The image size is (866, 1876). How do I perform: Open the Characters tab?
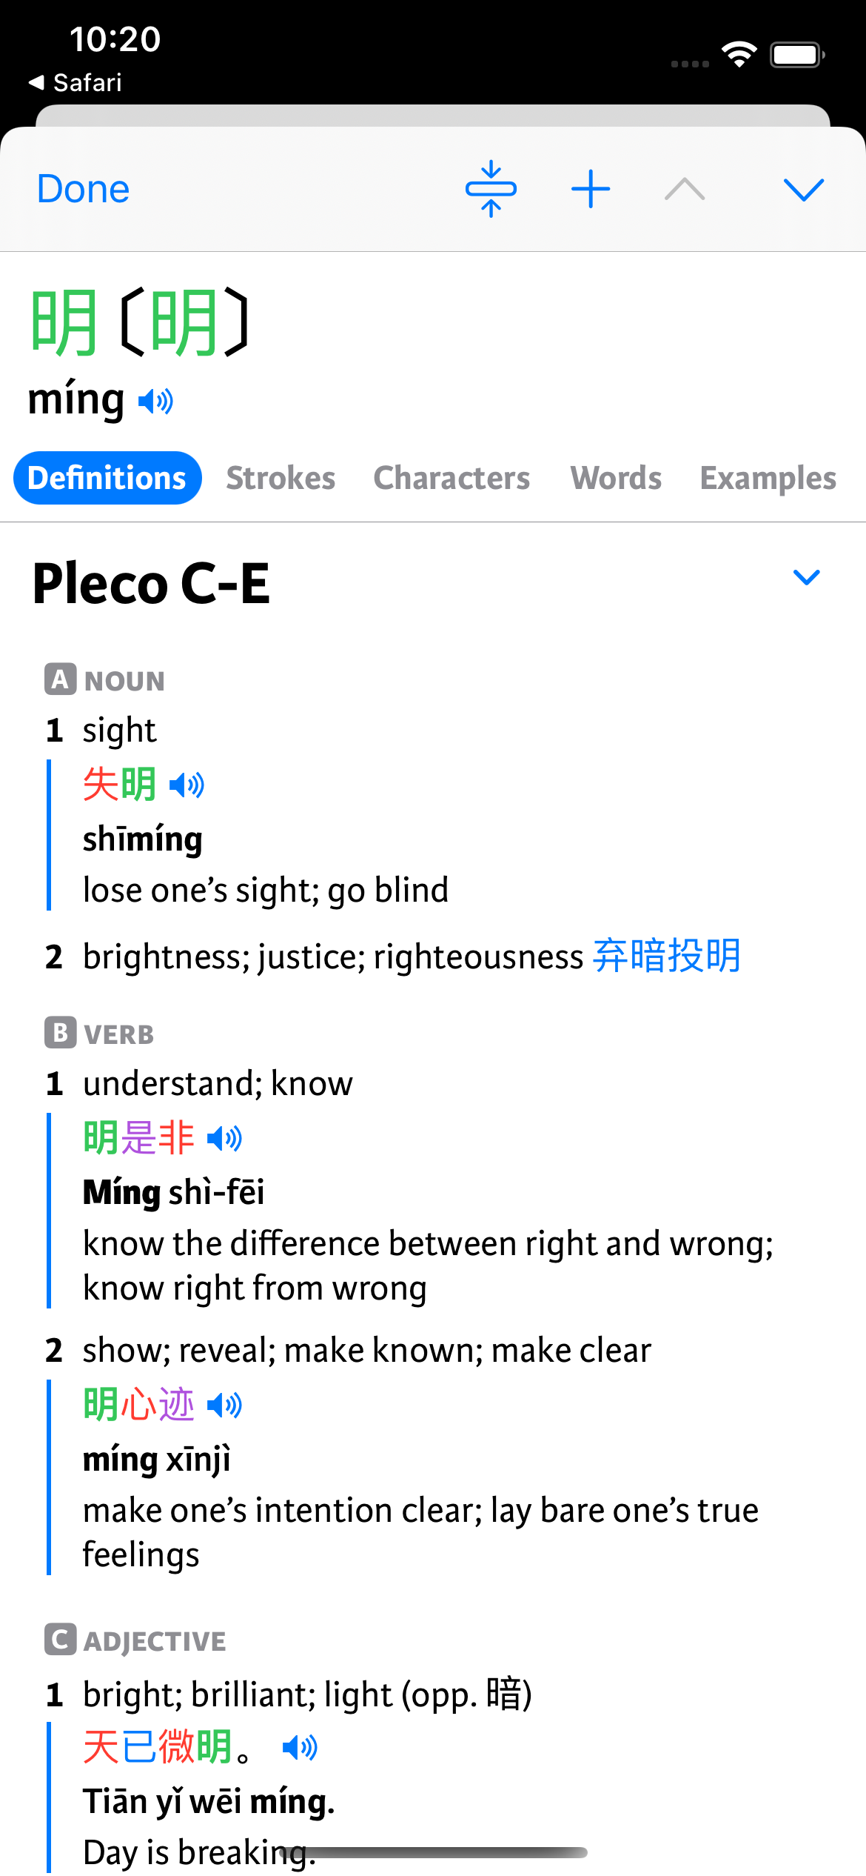(x=452, y=478)
